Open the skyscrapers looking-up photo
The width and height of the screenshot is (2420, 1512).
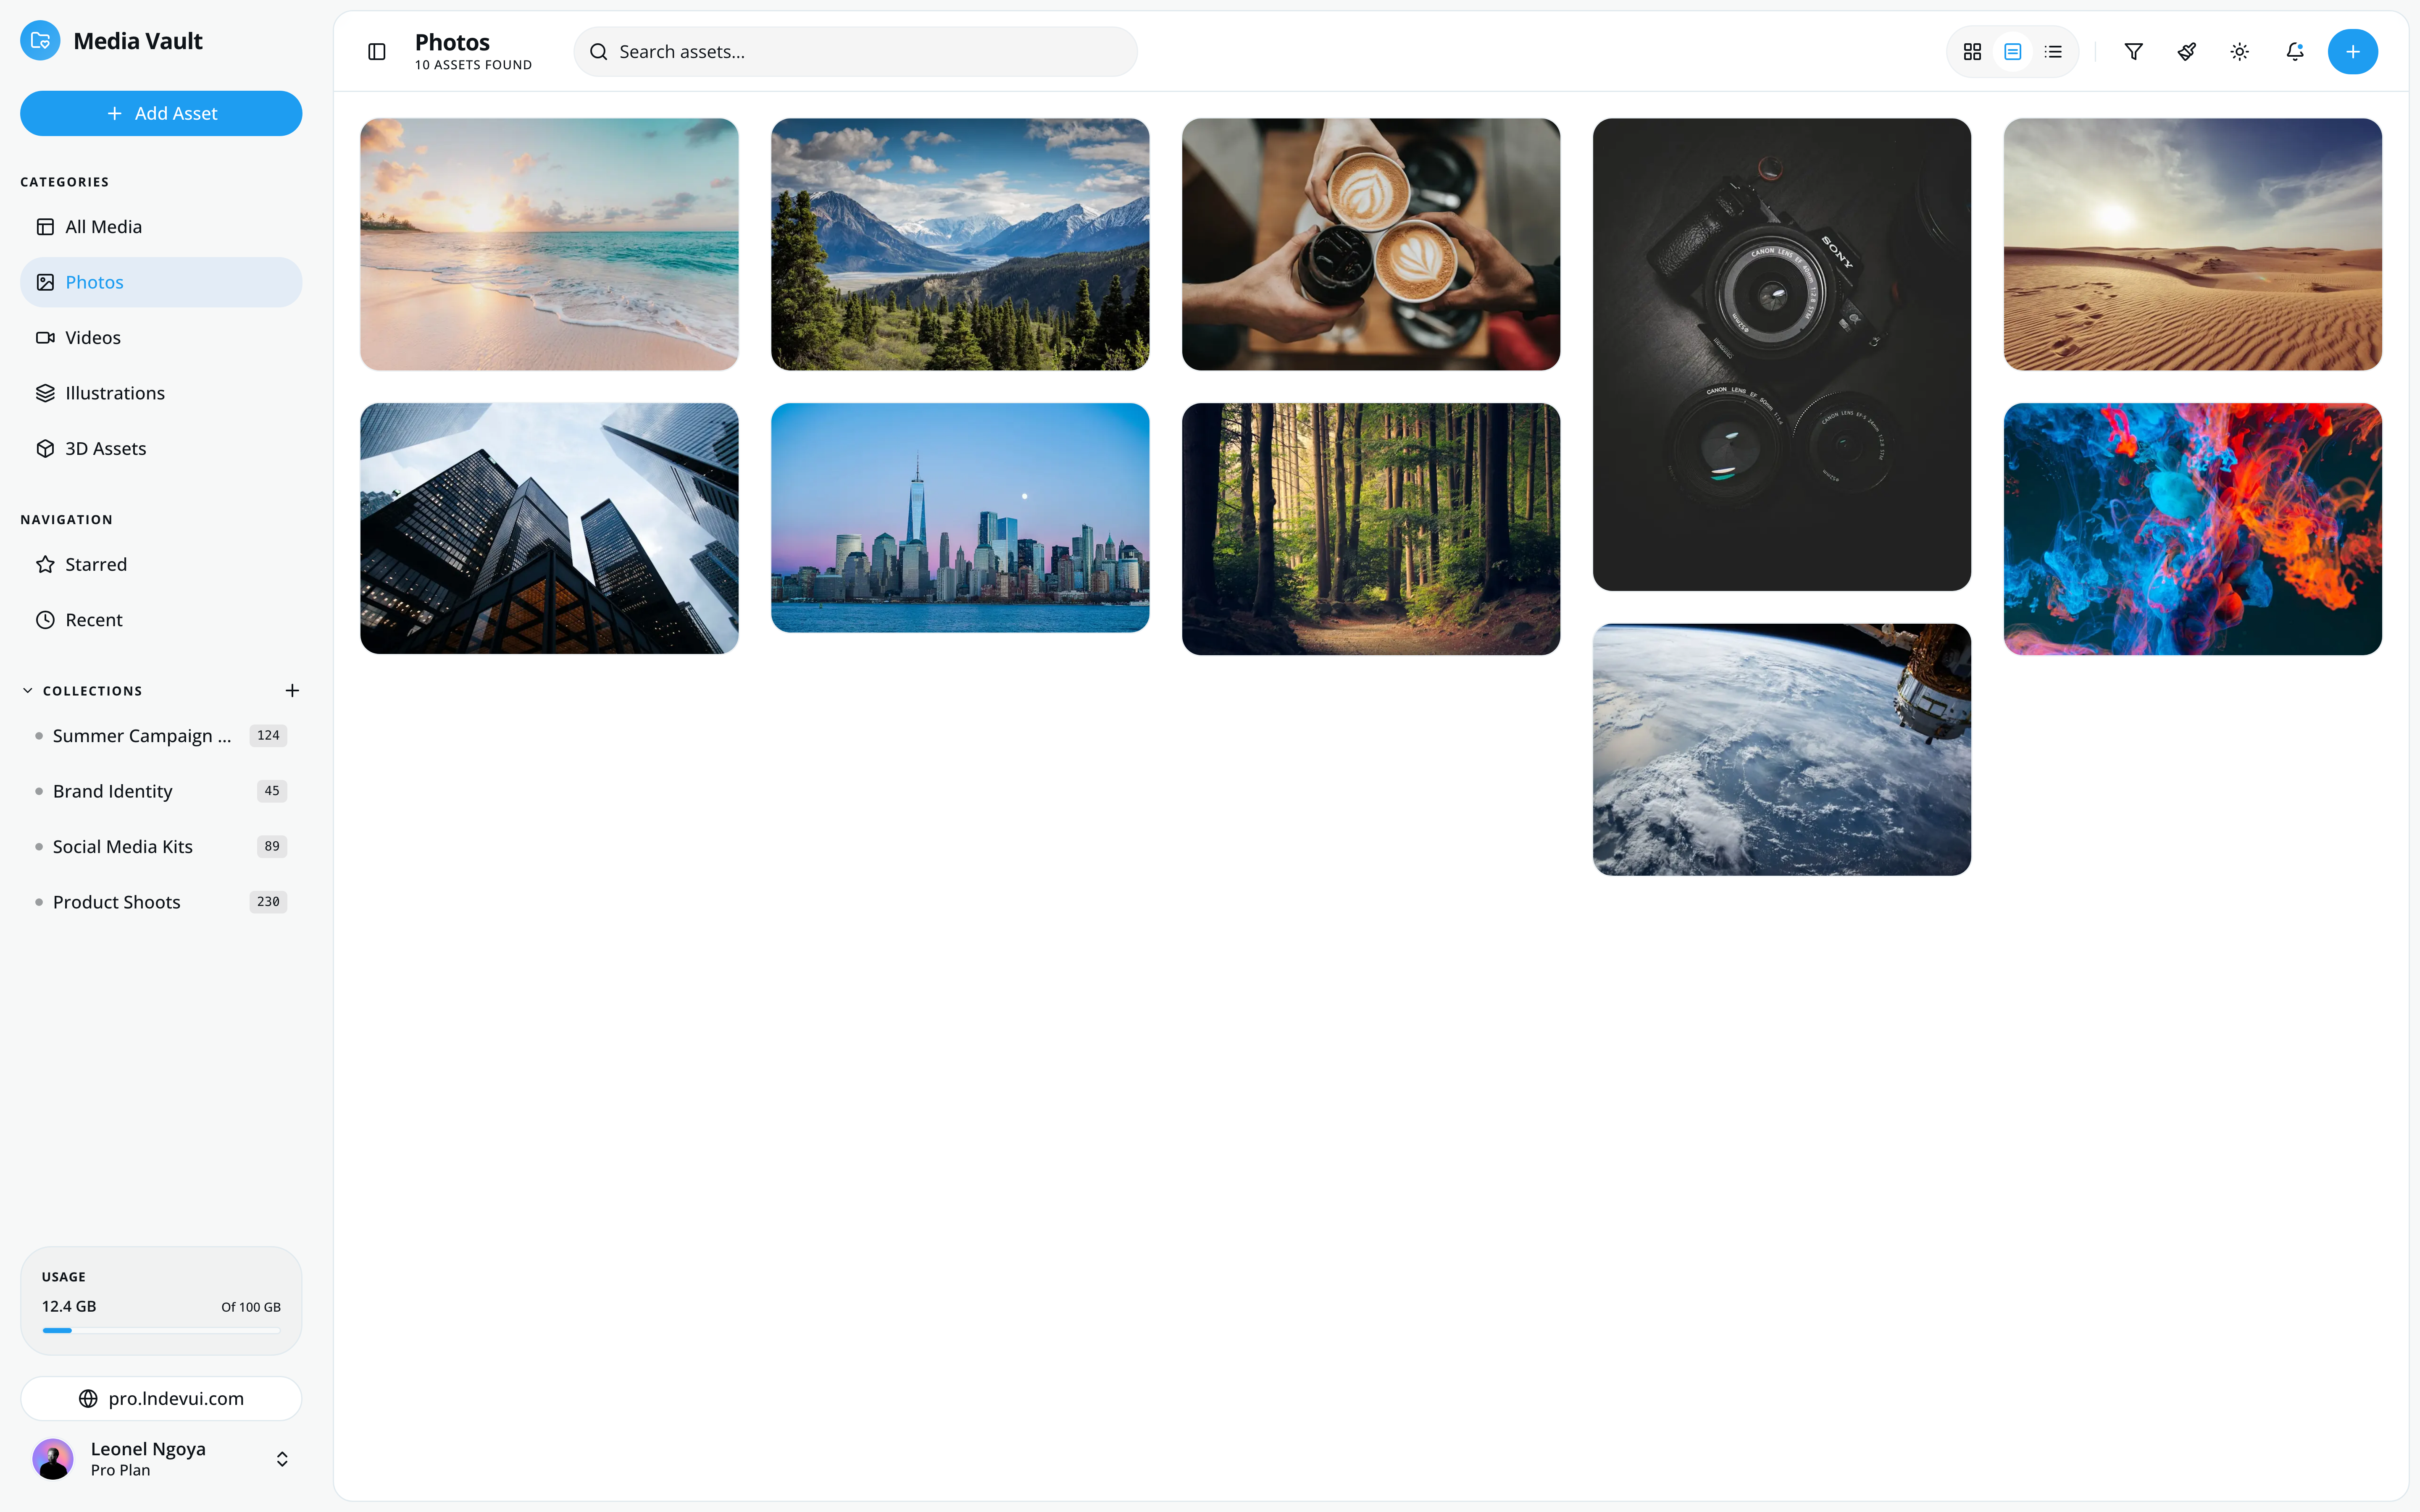click(x=549, y=529)
